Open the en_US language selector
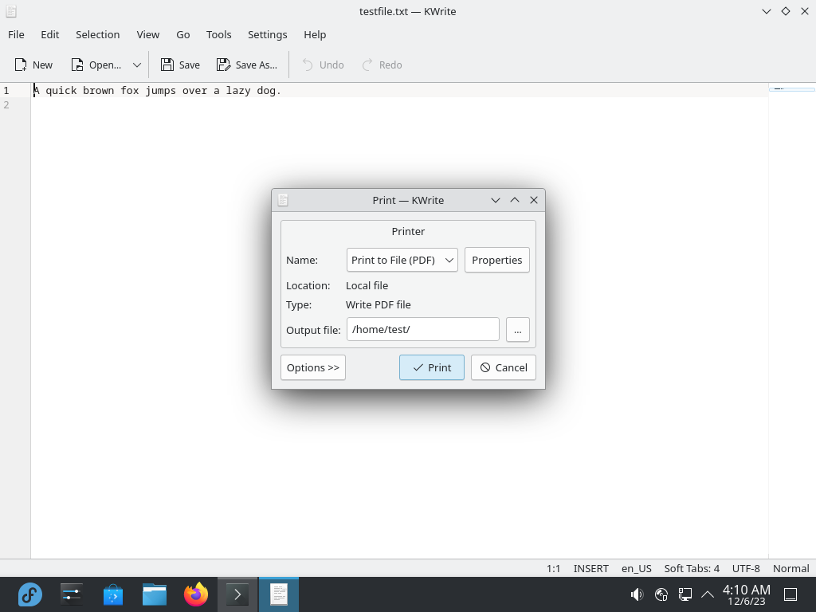This screenshot has height=612, width=816. click(637, 568)
